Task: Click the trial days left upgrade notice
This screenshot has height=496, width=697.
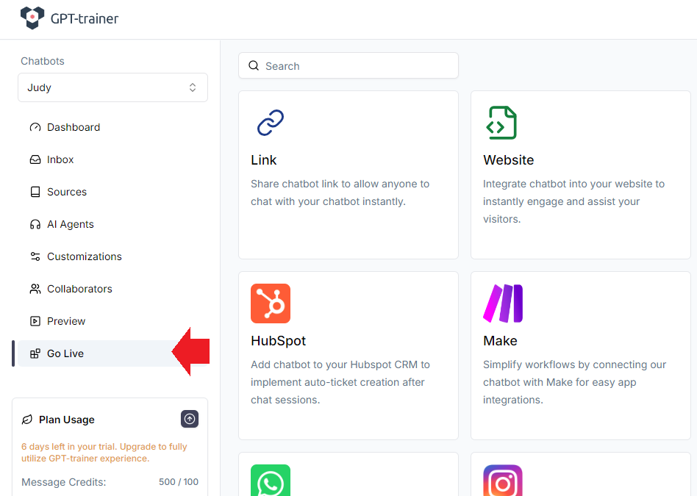Action: coord(104,453)
